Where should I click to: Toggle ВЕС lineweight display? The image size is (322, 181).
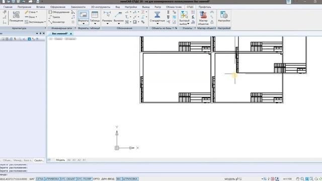[119, 179]
